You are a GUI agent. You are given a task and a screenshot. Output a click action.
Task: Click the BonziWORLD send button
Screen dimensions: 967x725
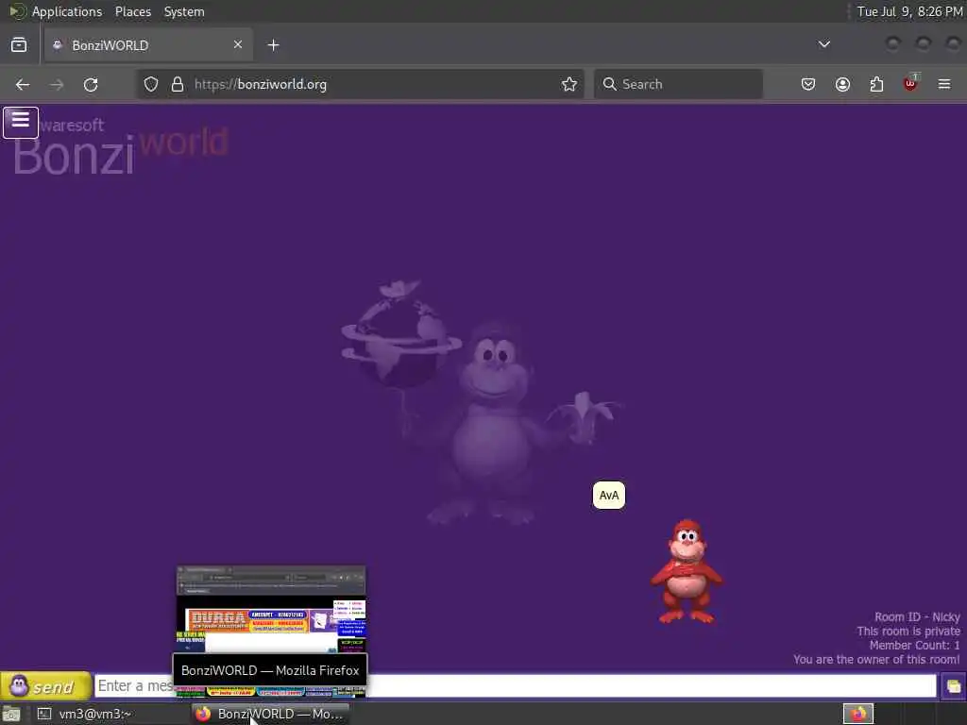[x=46, y=685]
